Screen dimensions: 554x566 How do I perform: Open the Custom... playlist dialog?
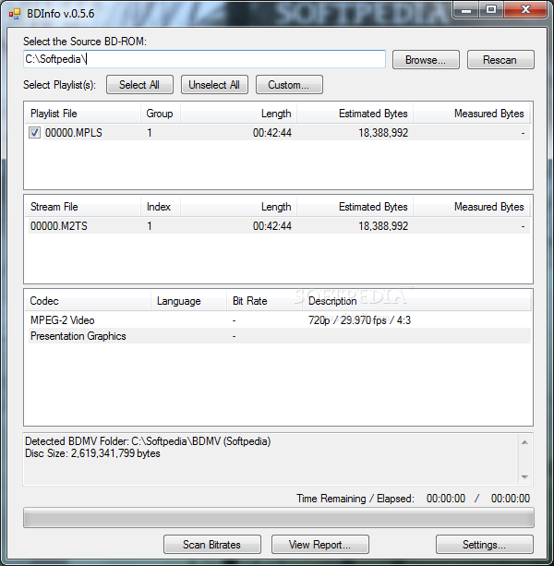point(289,85)
